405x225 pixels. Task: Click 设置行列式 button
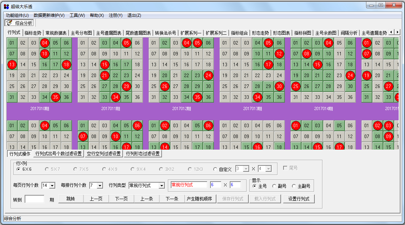[x=299, y=199]
